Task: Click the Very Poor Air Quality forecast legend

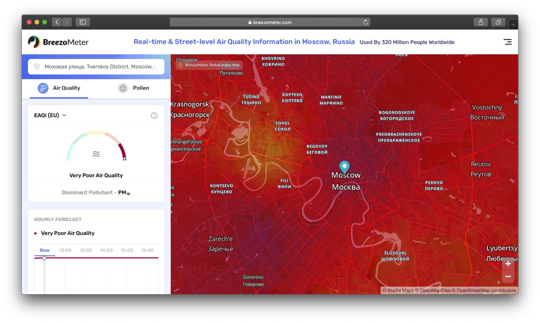Action: pyautogui.click(x=65, y=233)
